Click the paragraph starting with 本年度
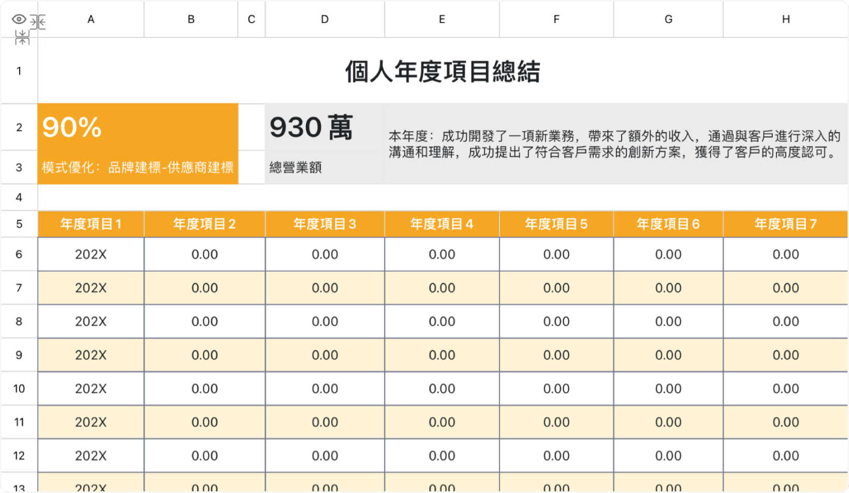The image size is (849, 493). 614,144
